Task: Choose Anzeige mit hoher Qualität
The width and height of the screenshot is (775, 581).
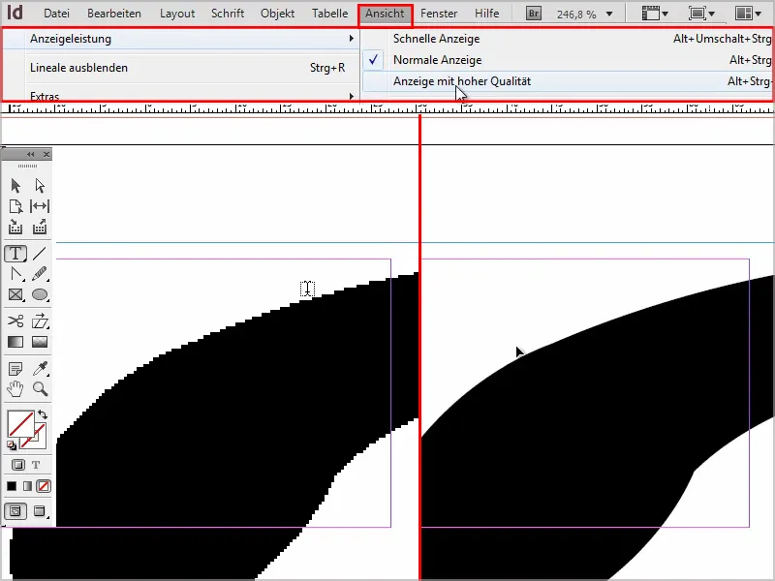Action: tap(568, 81)
